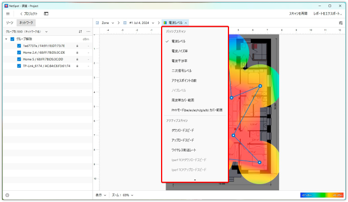The width and height of the screenshot is (348, 202).
Task: Click the dBm color gradient legend
Action: [322, 195]
